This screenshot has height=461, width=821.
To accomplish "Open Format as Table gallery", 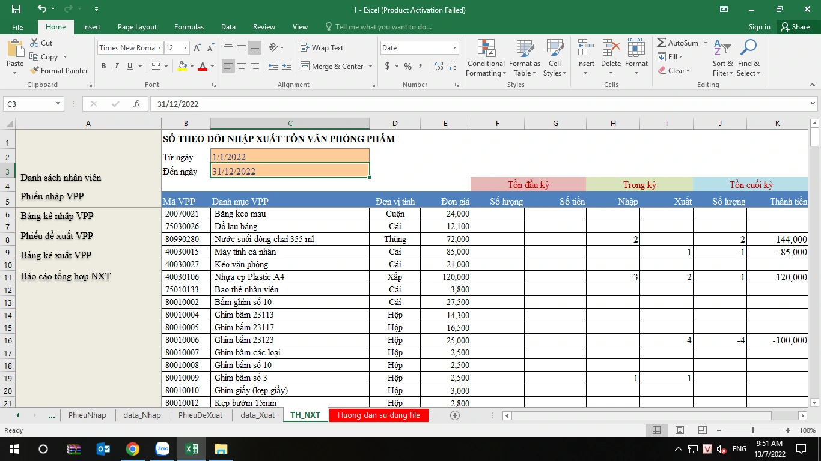I will (525, 58).
